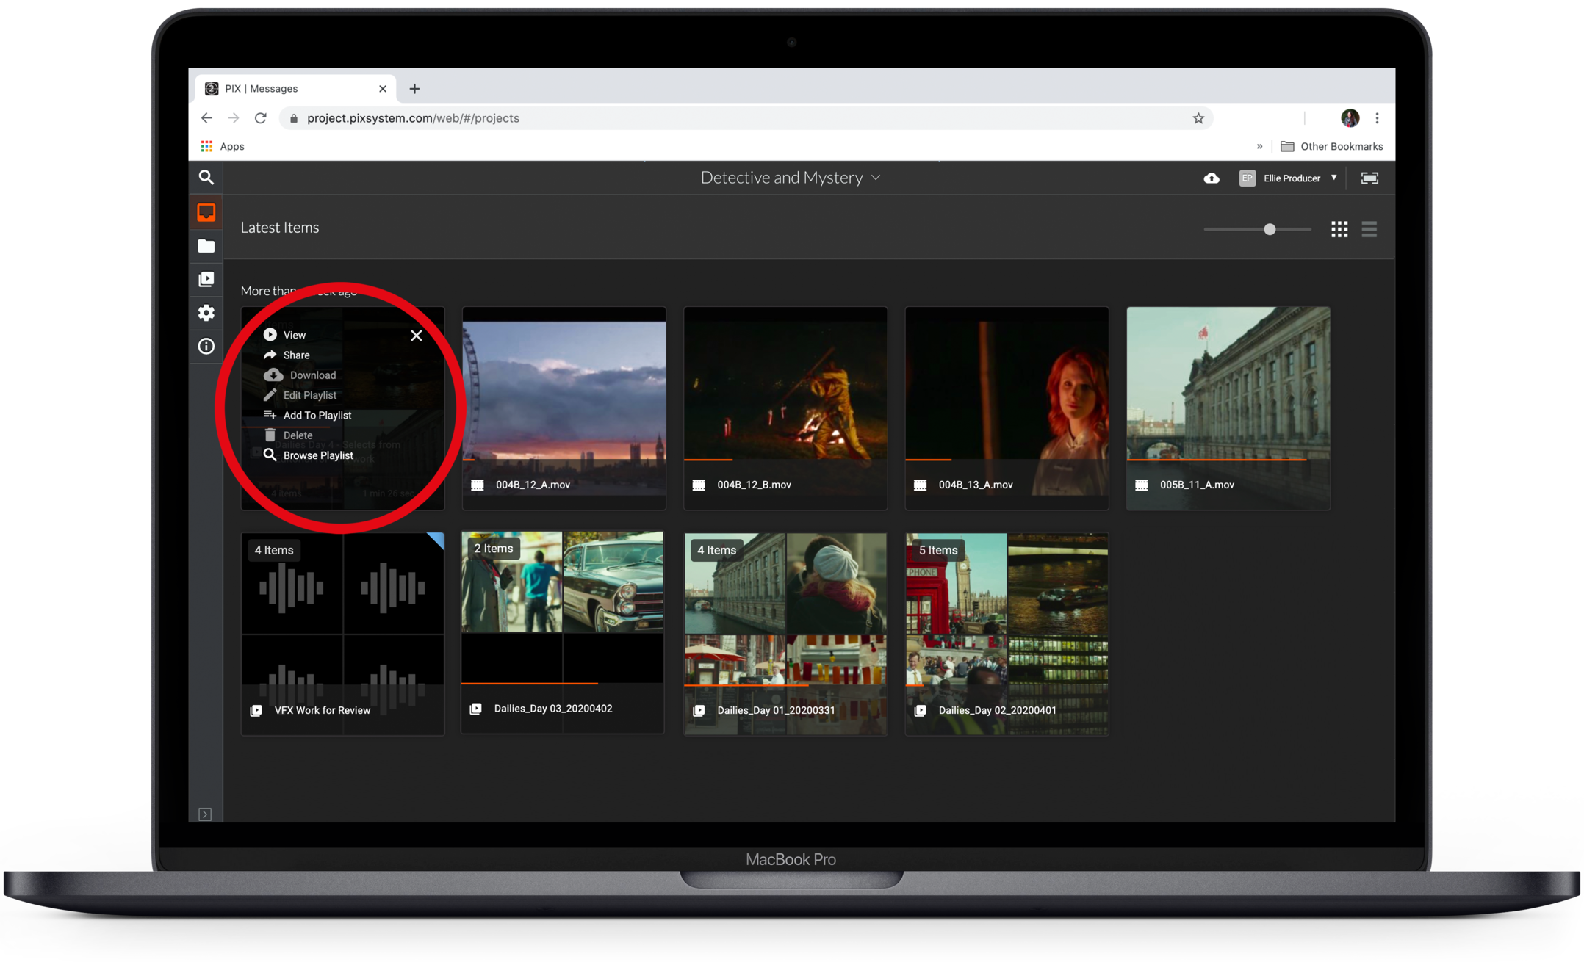1584x962 pixels.
Task: Choose Share from the context menu
Action: click(x=295, y=355)
